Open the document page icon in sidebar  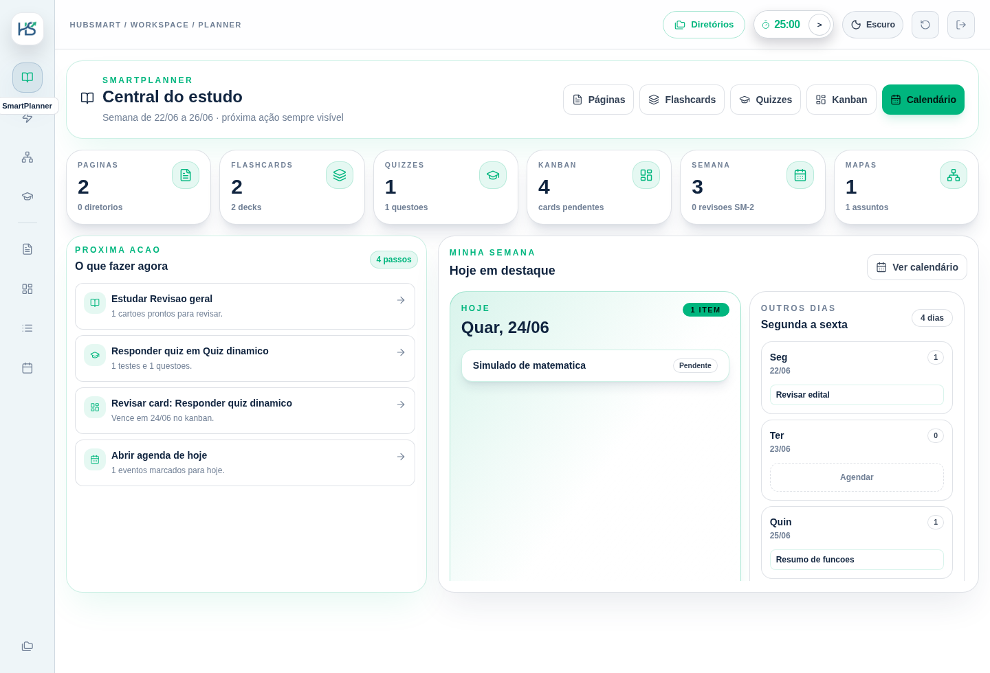[x=27, y=249]
